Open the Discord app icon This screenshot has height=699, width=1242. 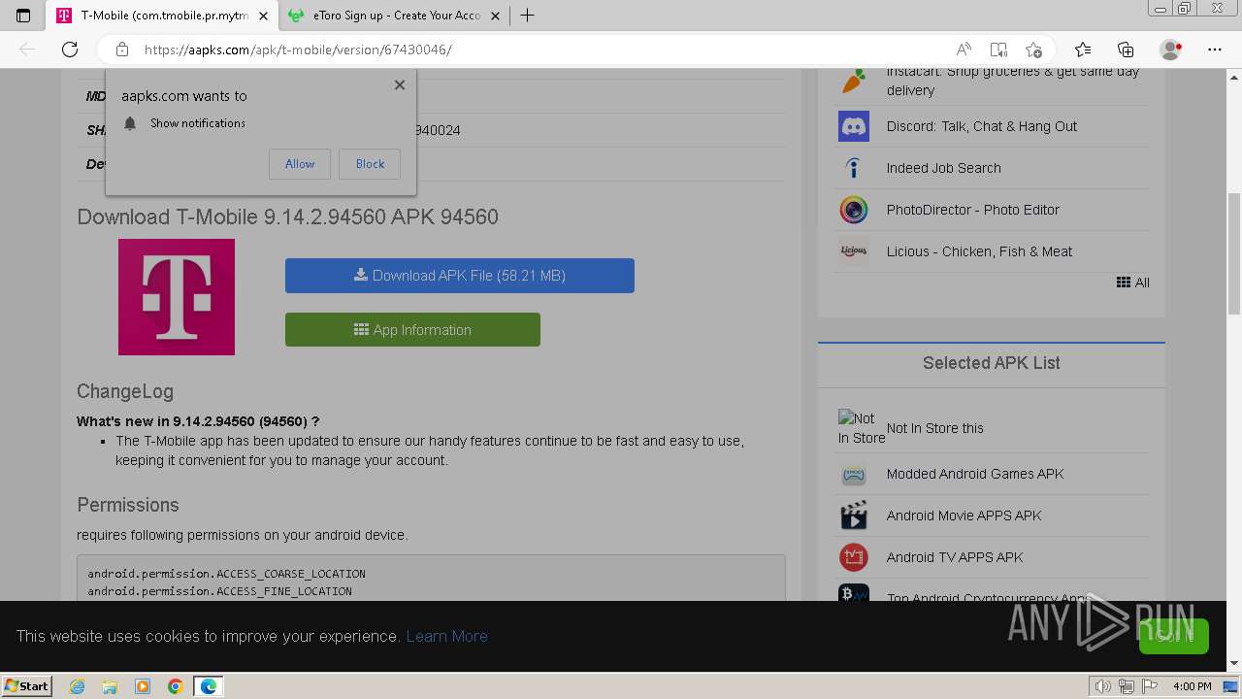click(x=854, y=126)
